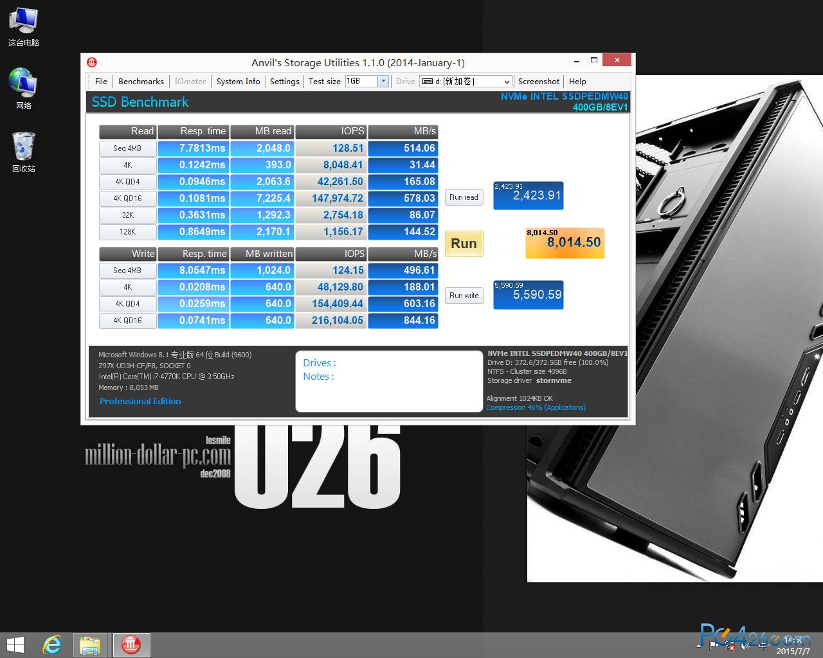Click the SSD Benchmark heading
This screenshot has height=658, width=823.
(x=140, y=102)
